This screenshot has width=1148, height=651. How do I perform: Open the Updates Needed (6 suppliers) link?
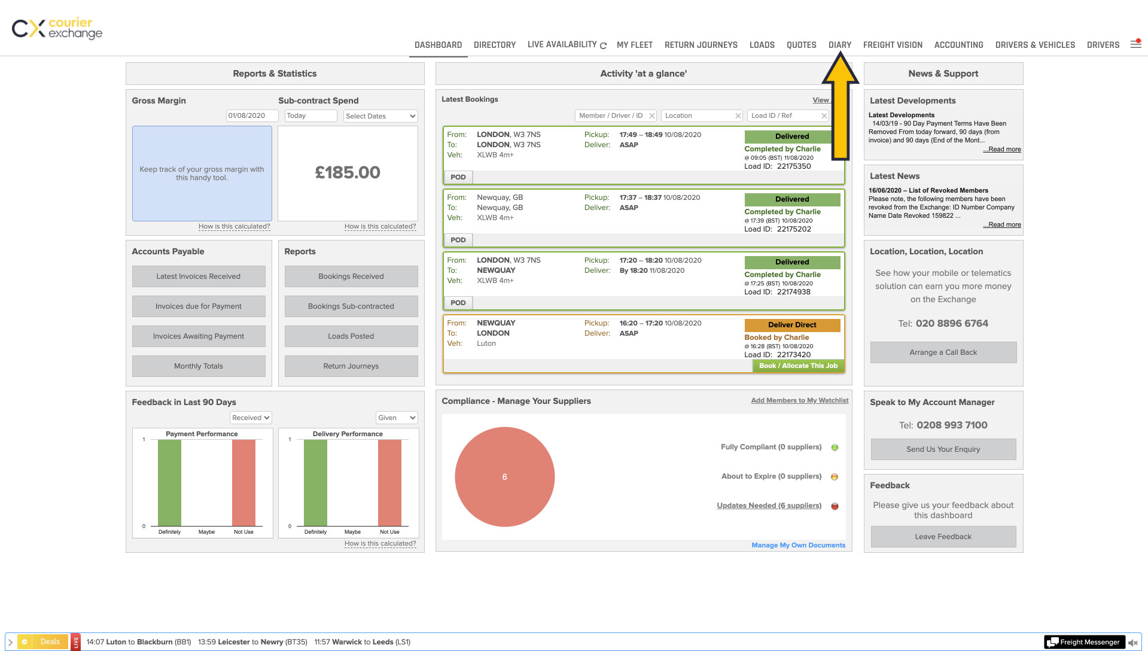point(769,506)
